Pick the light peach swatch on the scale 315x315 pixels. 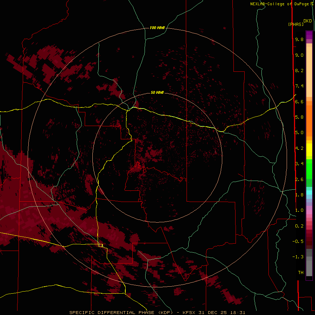point(309,72)
